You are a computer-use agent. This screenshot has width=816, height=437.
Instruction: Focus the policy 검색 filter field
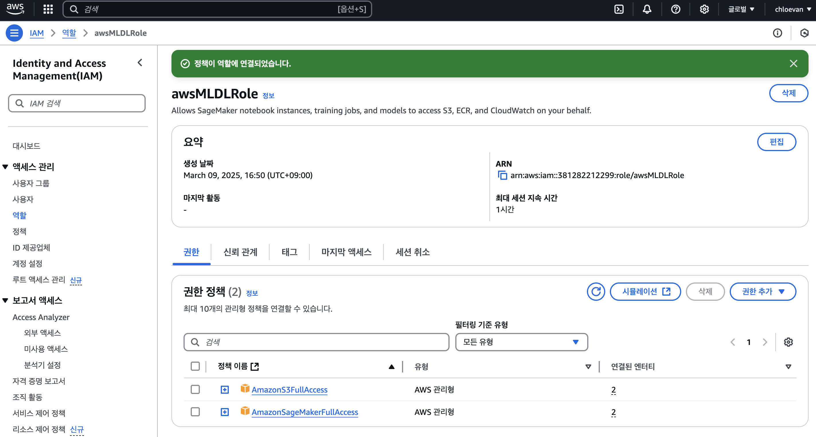tap(316, 342)
